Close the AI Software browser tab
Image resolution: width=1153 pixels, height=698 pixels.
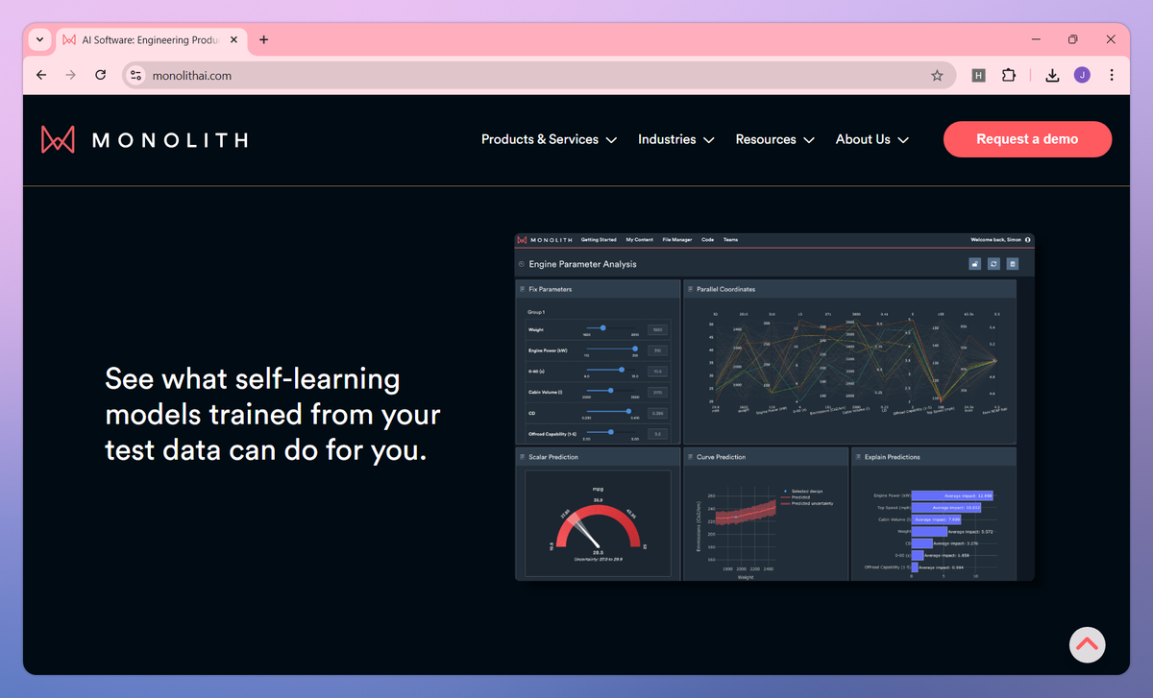click(x=233, y=40)
